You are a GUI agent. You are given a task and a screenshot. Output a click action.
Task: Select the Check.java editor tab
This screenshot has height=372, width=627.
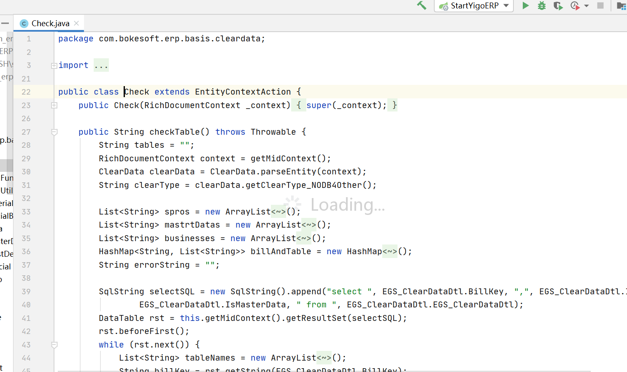click(50, 23)
